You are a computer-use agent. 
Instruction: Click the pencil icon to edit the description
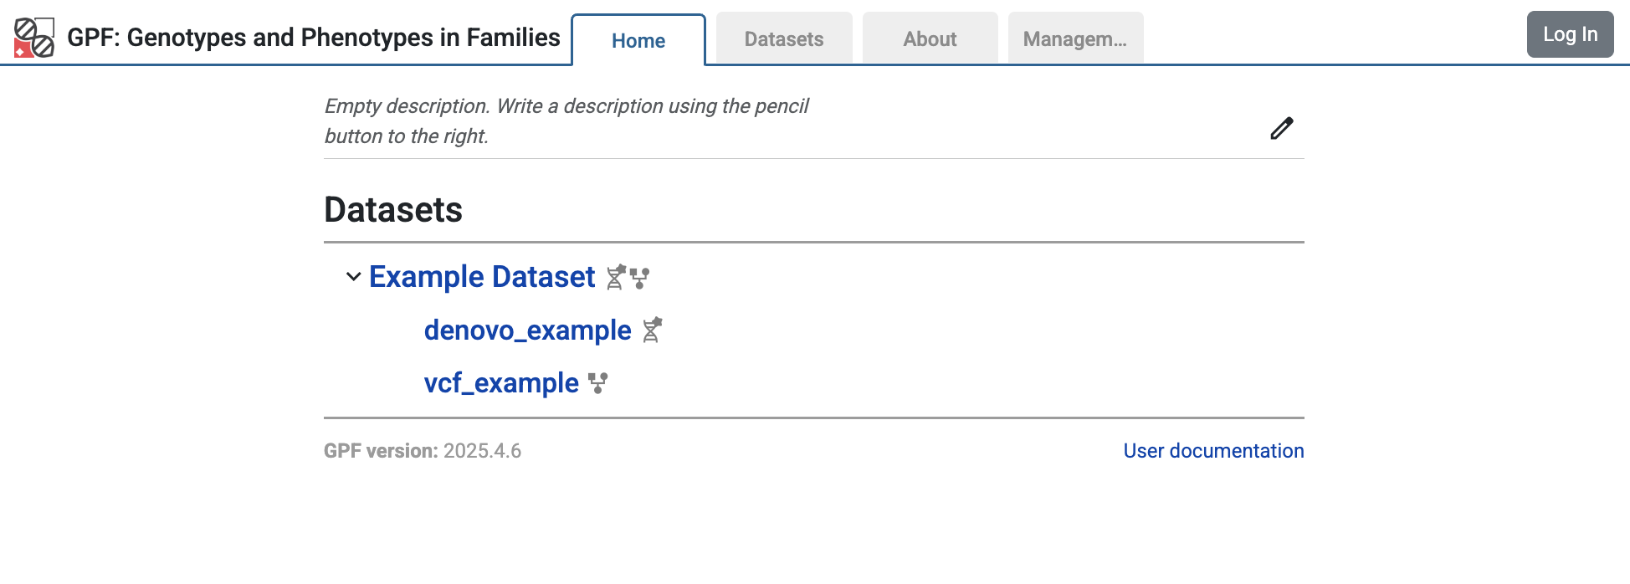click(1281, 128)
